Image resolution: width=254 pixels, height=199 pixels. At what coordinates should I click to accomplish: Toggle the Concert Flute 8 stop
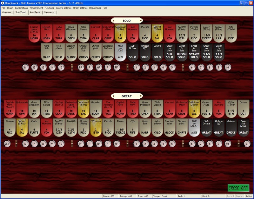(206, 109)
